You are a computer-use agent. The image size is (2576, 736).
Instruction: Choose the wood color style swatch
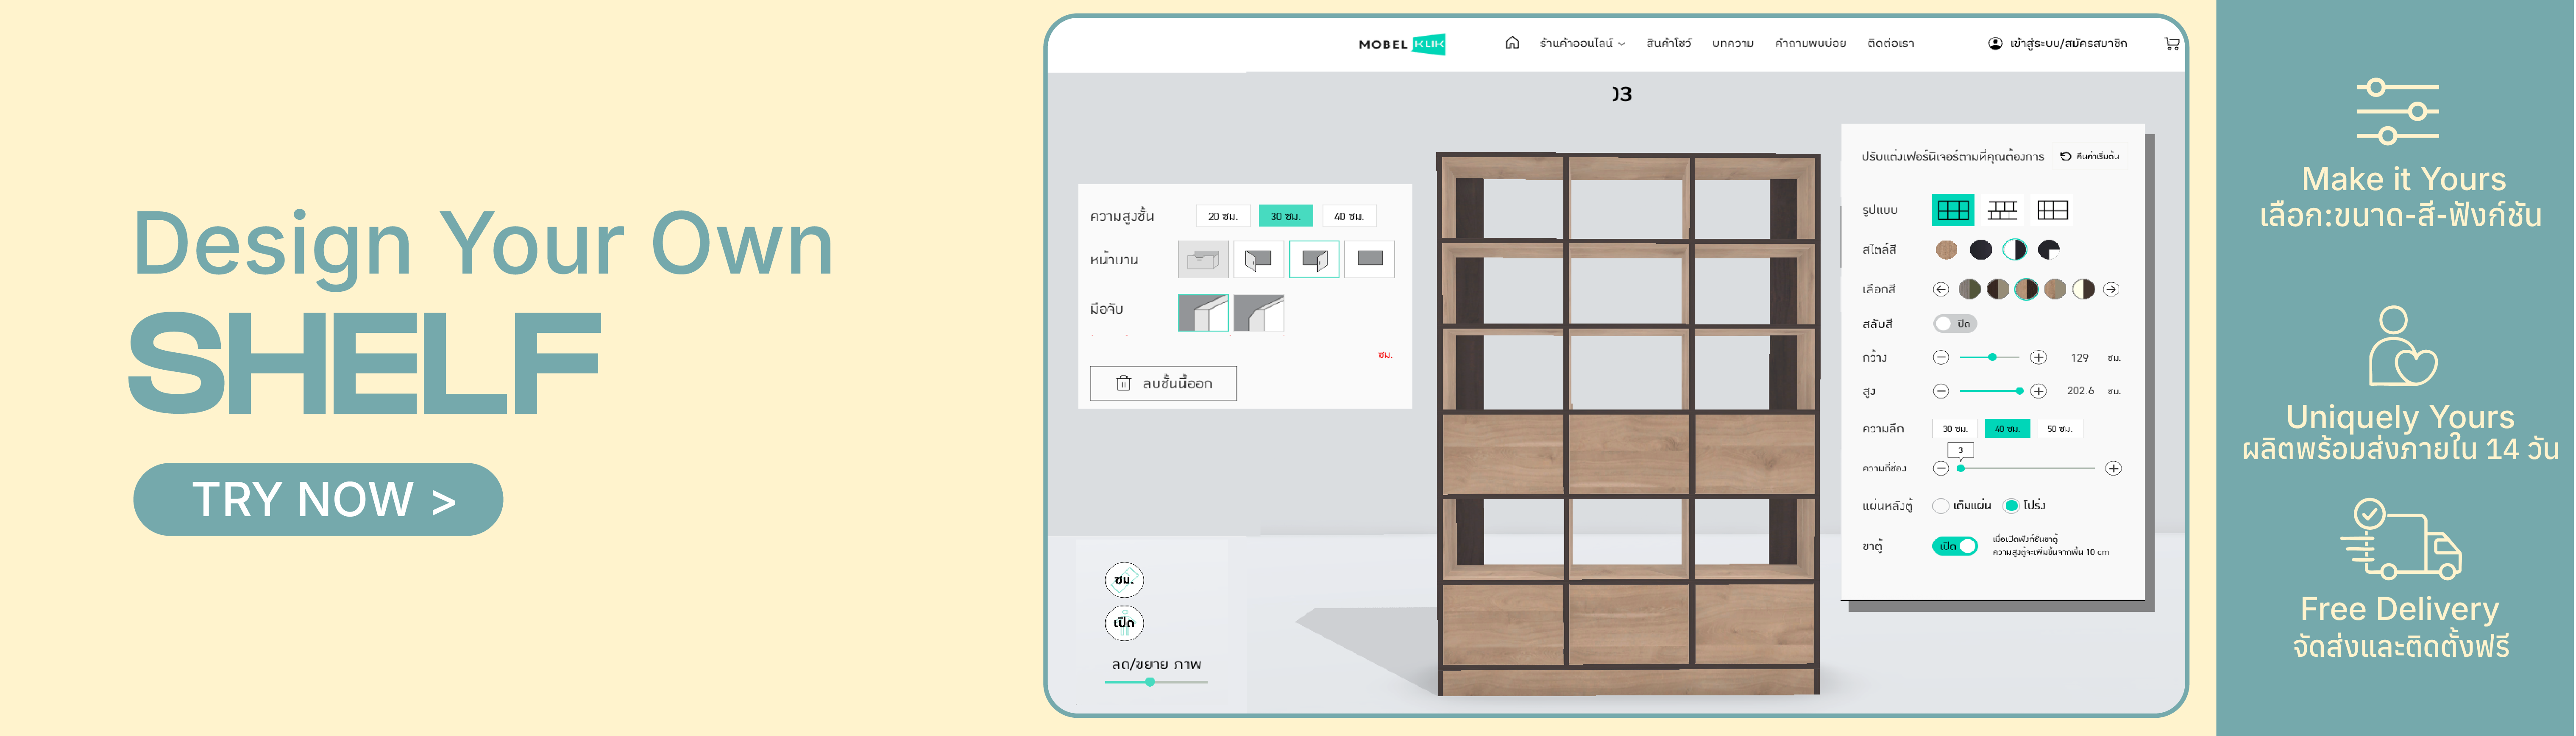(x=1946, y=250)
